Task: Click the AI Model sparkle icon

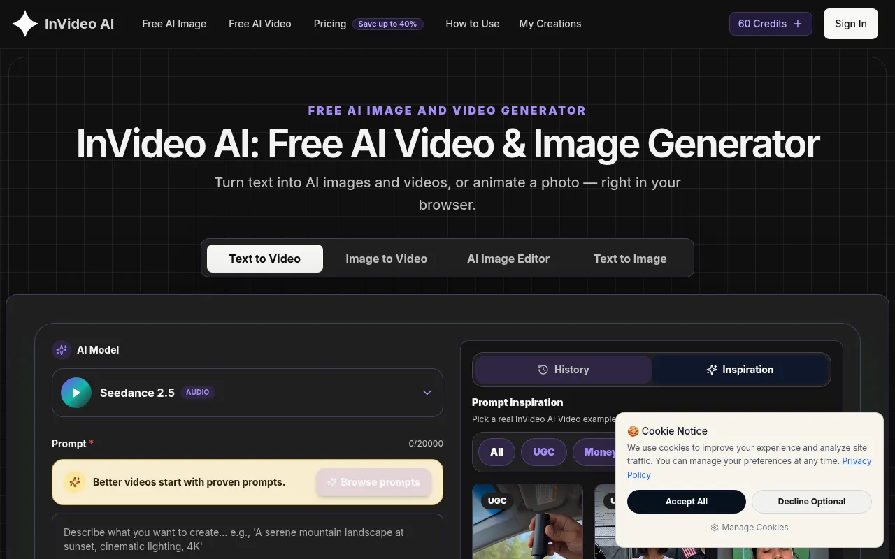Action: click(62, 350)
